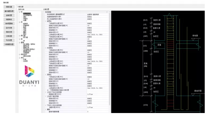Select 构造柱 in the component tree
Viewport: 208px width, 116px height.
[x=26, y=19]
